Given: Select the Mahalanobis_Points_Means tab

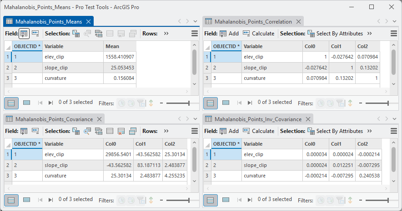Looking at the screenshot, I should 49,22.
